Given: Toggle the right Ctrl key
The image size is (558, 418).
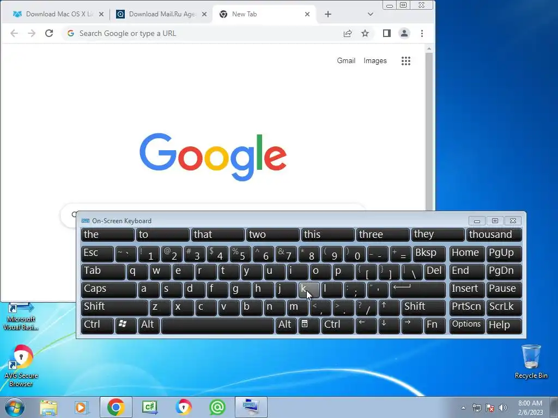Looking at the screenshot, I should (x=338, y=325).
